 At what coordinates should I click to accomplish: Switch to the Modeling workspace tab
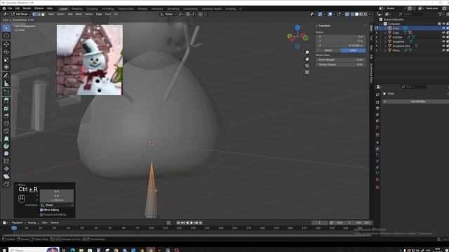coord(77,9)
